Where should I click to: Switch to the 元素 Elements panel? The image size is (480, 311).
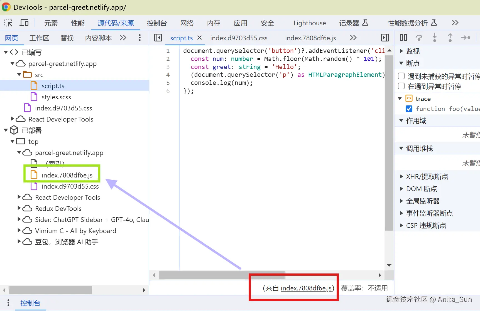(x=51, y=23)
